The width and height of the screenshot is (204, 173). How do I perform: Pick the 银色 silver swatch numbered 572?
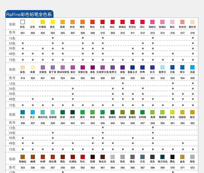[x=192, y=156]
